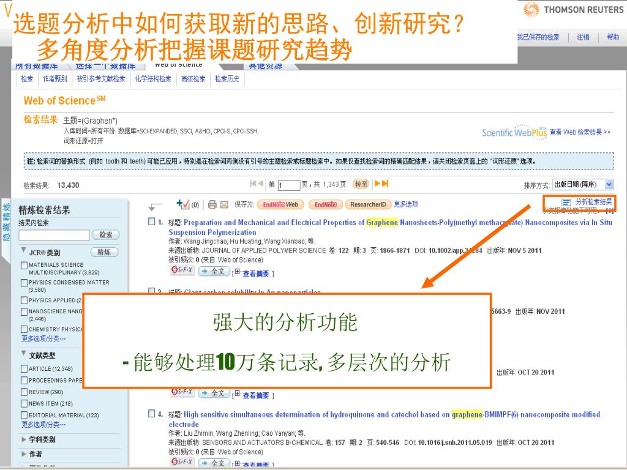Screen dimensions: 627x470
Task: Click 我已保存的检索 link
Action: point(538,37)
